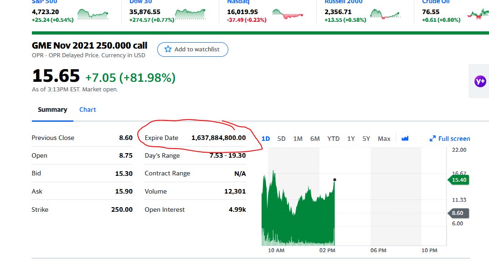Switch to the Summary tab

(52, 110)
